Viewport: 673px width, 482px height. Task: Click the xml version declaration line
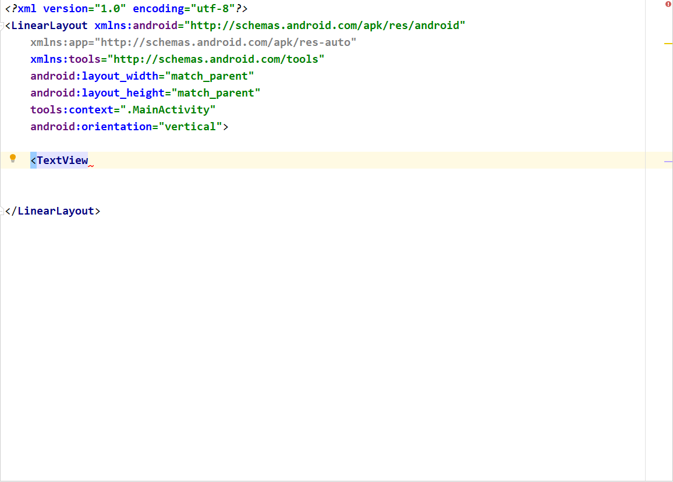[x=126, y=9]
